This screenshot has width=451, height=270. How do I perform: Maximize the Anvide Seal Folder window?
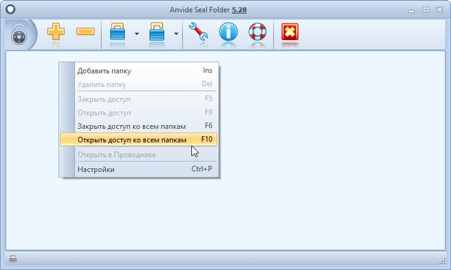(x=426, y=9)
